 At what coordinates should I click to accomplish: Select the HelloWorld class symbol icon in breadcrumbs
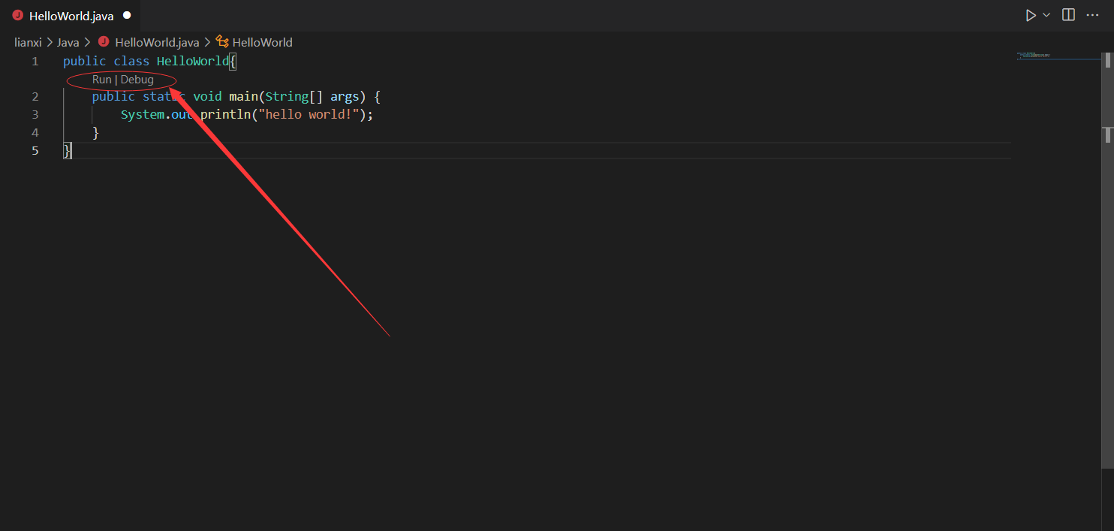coord(221,42)
